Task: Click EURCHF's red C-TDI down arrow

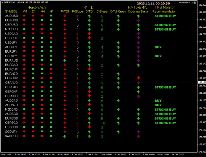Action: click(89, 69)
